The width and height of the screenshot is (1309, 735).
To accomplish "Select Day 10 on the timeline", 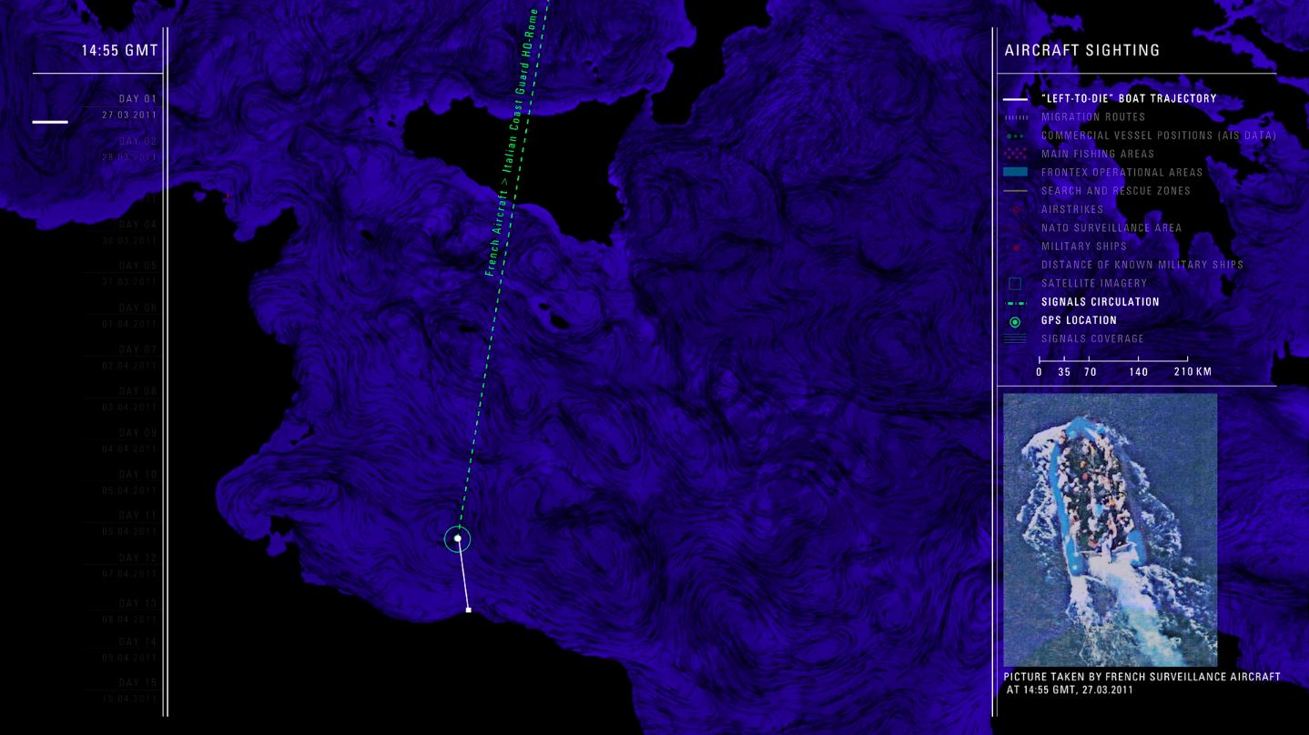I will pos(137,475).
